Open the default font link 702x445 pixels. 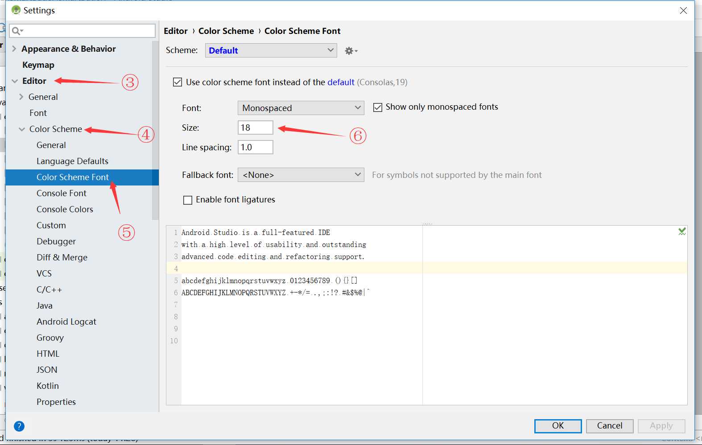pyautogui.click(x=341, y=82)
